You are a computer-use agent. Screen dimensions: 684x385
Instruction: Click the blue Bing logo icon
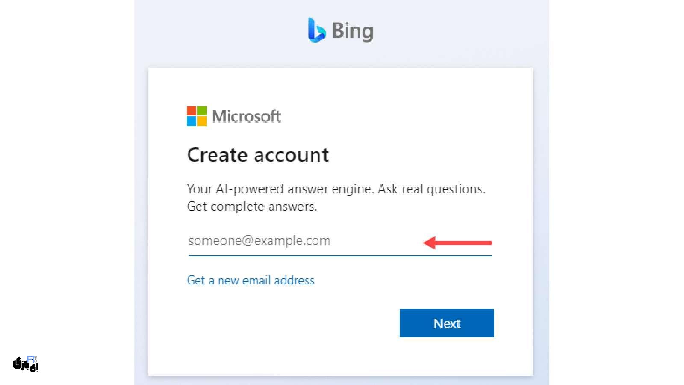[x=317, y=30]
